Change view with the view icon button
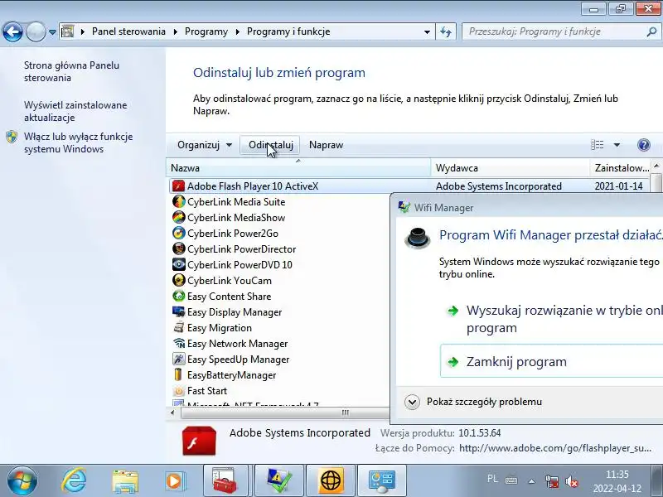 [x=597, y=145]
